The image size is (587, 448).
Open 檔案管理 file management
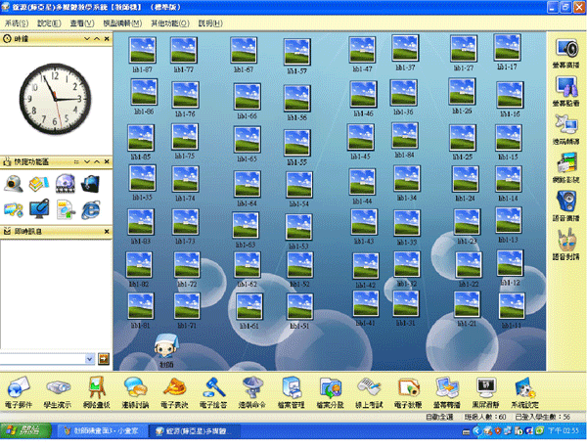coord(291,392)
